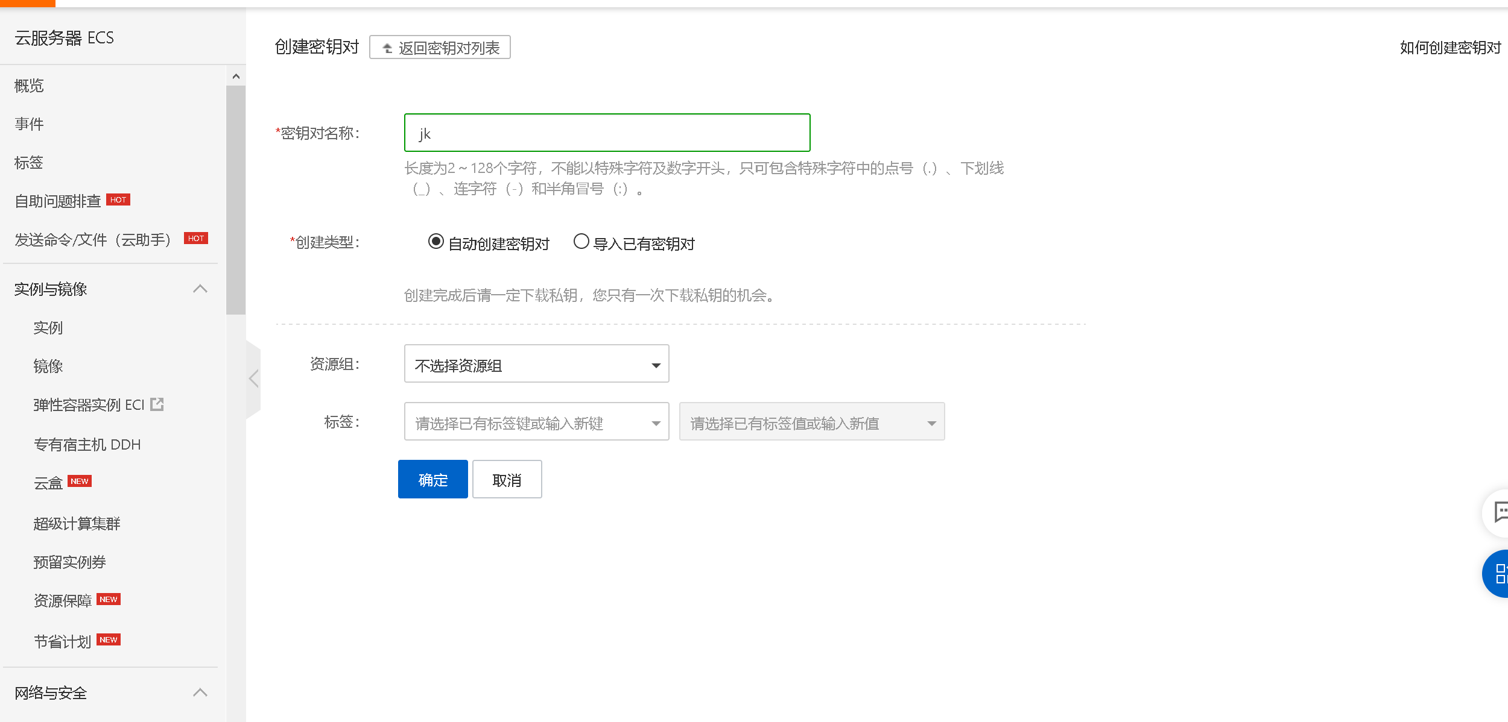Open 事件 in the sidebar
The image size is (1508, 722).
(x=29, y=124)
